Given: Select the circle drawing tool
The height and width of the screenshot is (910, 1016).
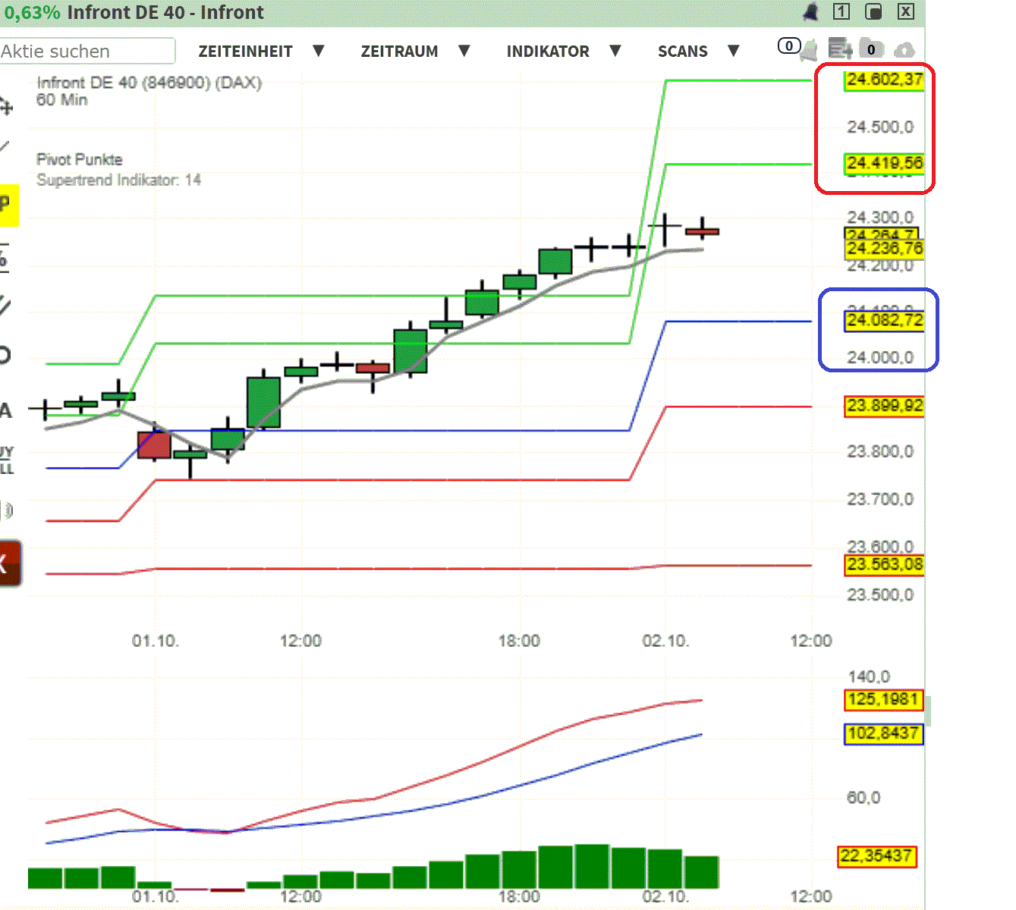Looking at the screenshot, I should [x=6, y=354].
